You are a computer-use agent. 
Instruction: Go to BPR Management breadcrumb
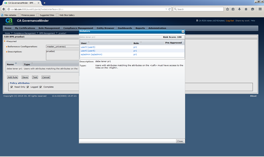[47, 33]
